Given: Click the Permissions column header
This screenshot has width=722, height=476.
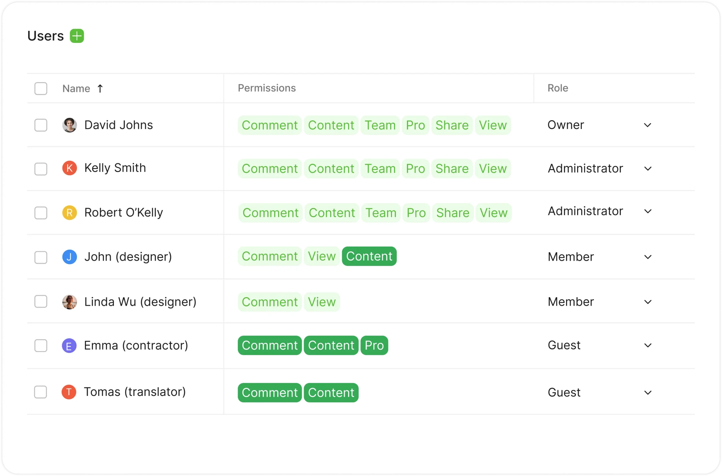Looking at the screenshot, I should (267, 88).
